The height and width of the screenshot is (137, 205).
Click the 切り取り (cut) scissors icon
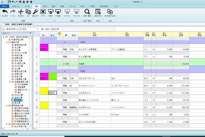[x=21, y=12]
